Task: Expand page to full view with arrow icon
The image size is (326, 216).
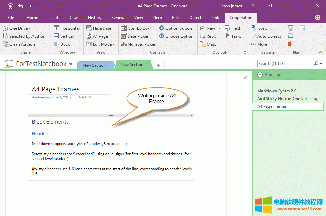Action: (246, 77)
